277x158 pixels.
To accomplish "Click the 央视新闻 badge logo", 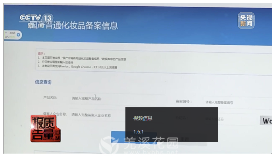I will 246,21.
